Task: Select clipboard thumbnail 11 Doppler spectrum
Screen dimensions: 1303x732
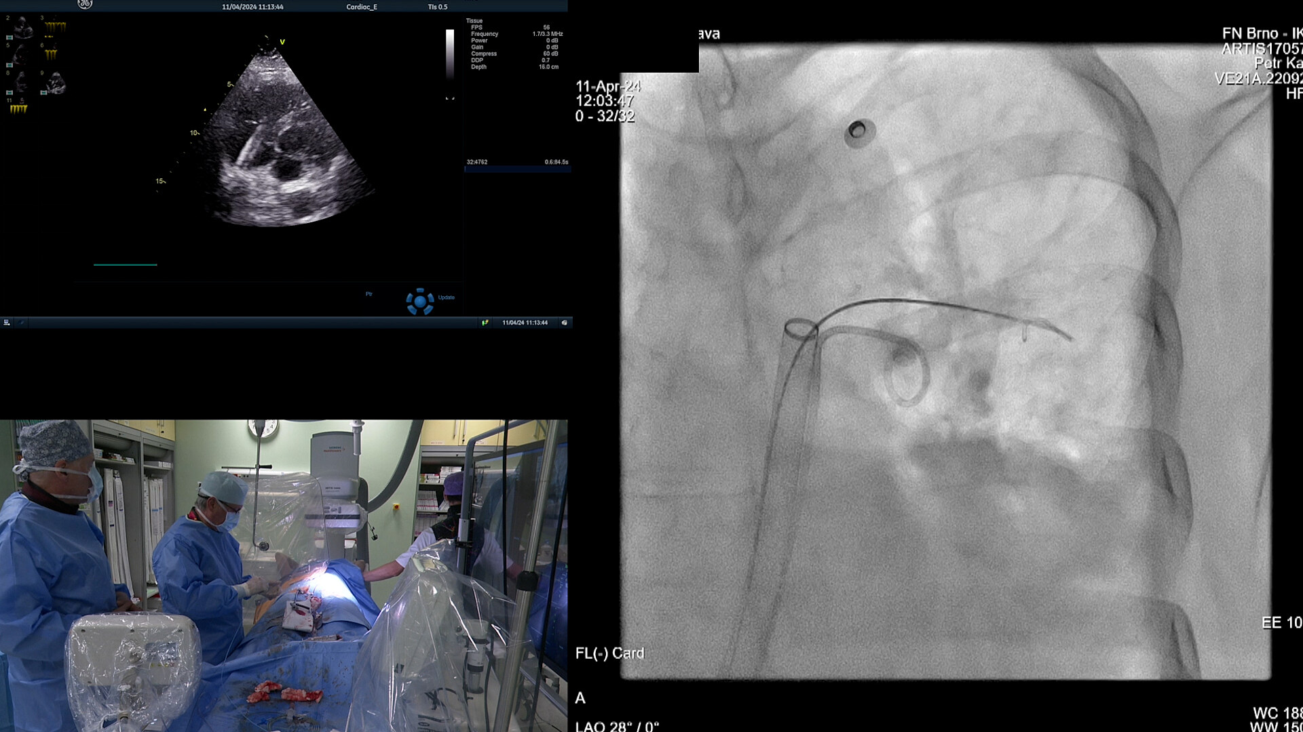Action: pos(18,108)
